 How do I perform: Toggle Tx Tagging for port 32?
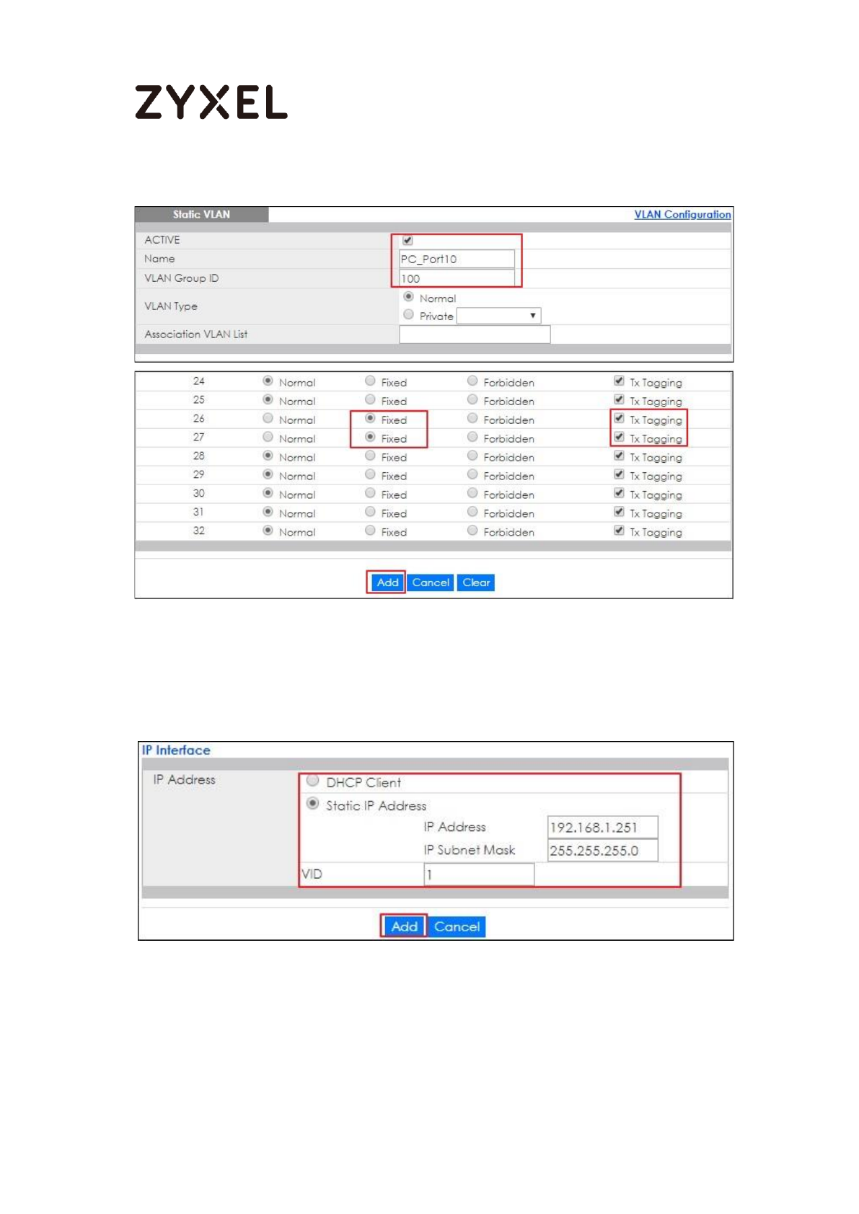(619, 531)
